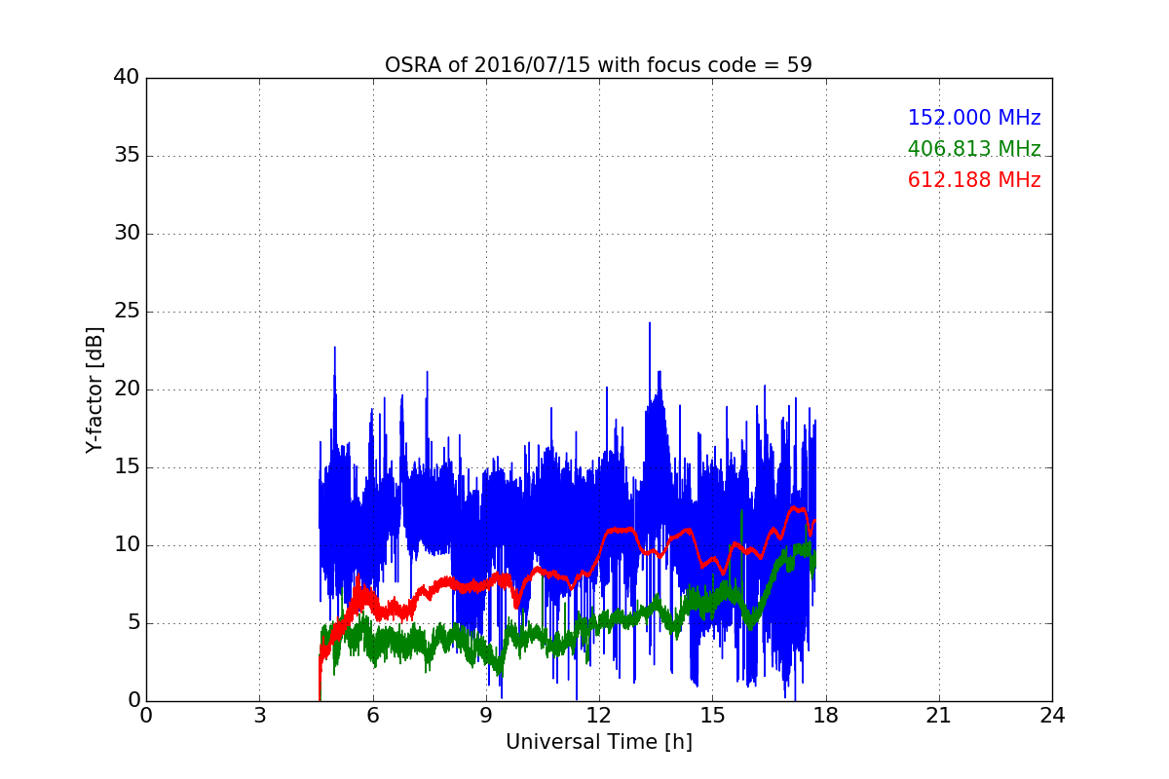Click the Universal Time [h] axis label
The width and height of the screenshot is (1169, 779).
[x=599, y=742]
